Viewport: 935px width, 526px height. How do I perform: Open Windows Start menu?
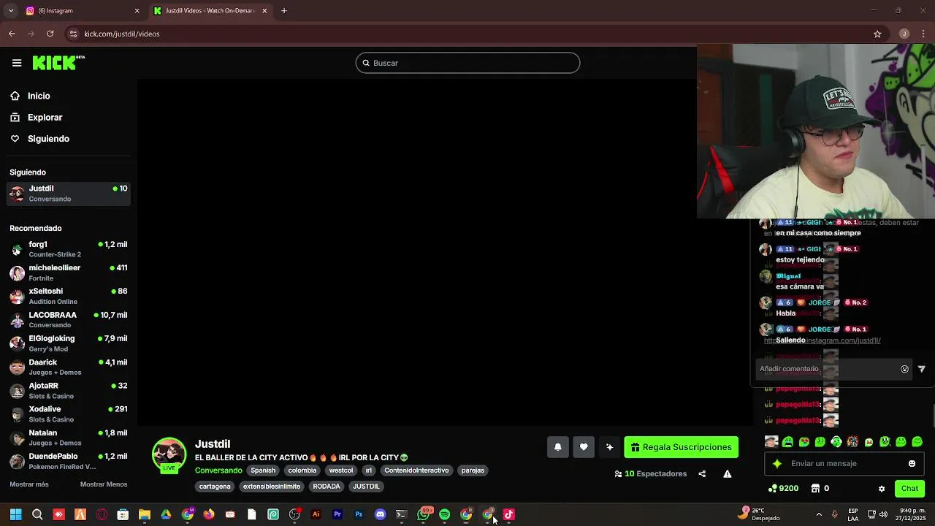click(15, 514)
